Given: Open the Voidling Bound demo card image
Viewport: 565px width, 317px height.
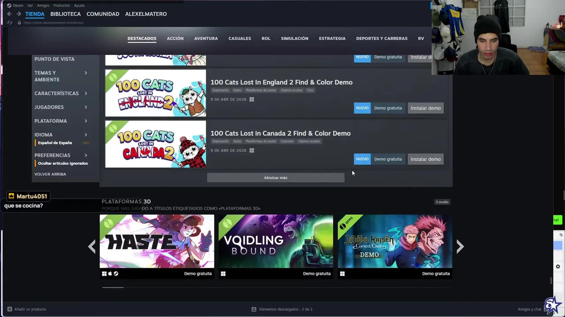Looking at the screenshot, I should [276, 241].
